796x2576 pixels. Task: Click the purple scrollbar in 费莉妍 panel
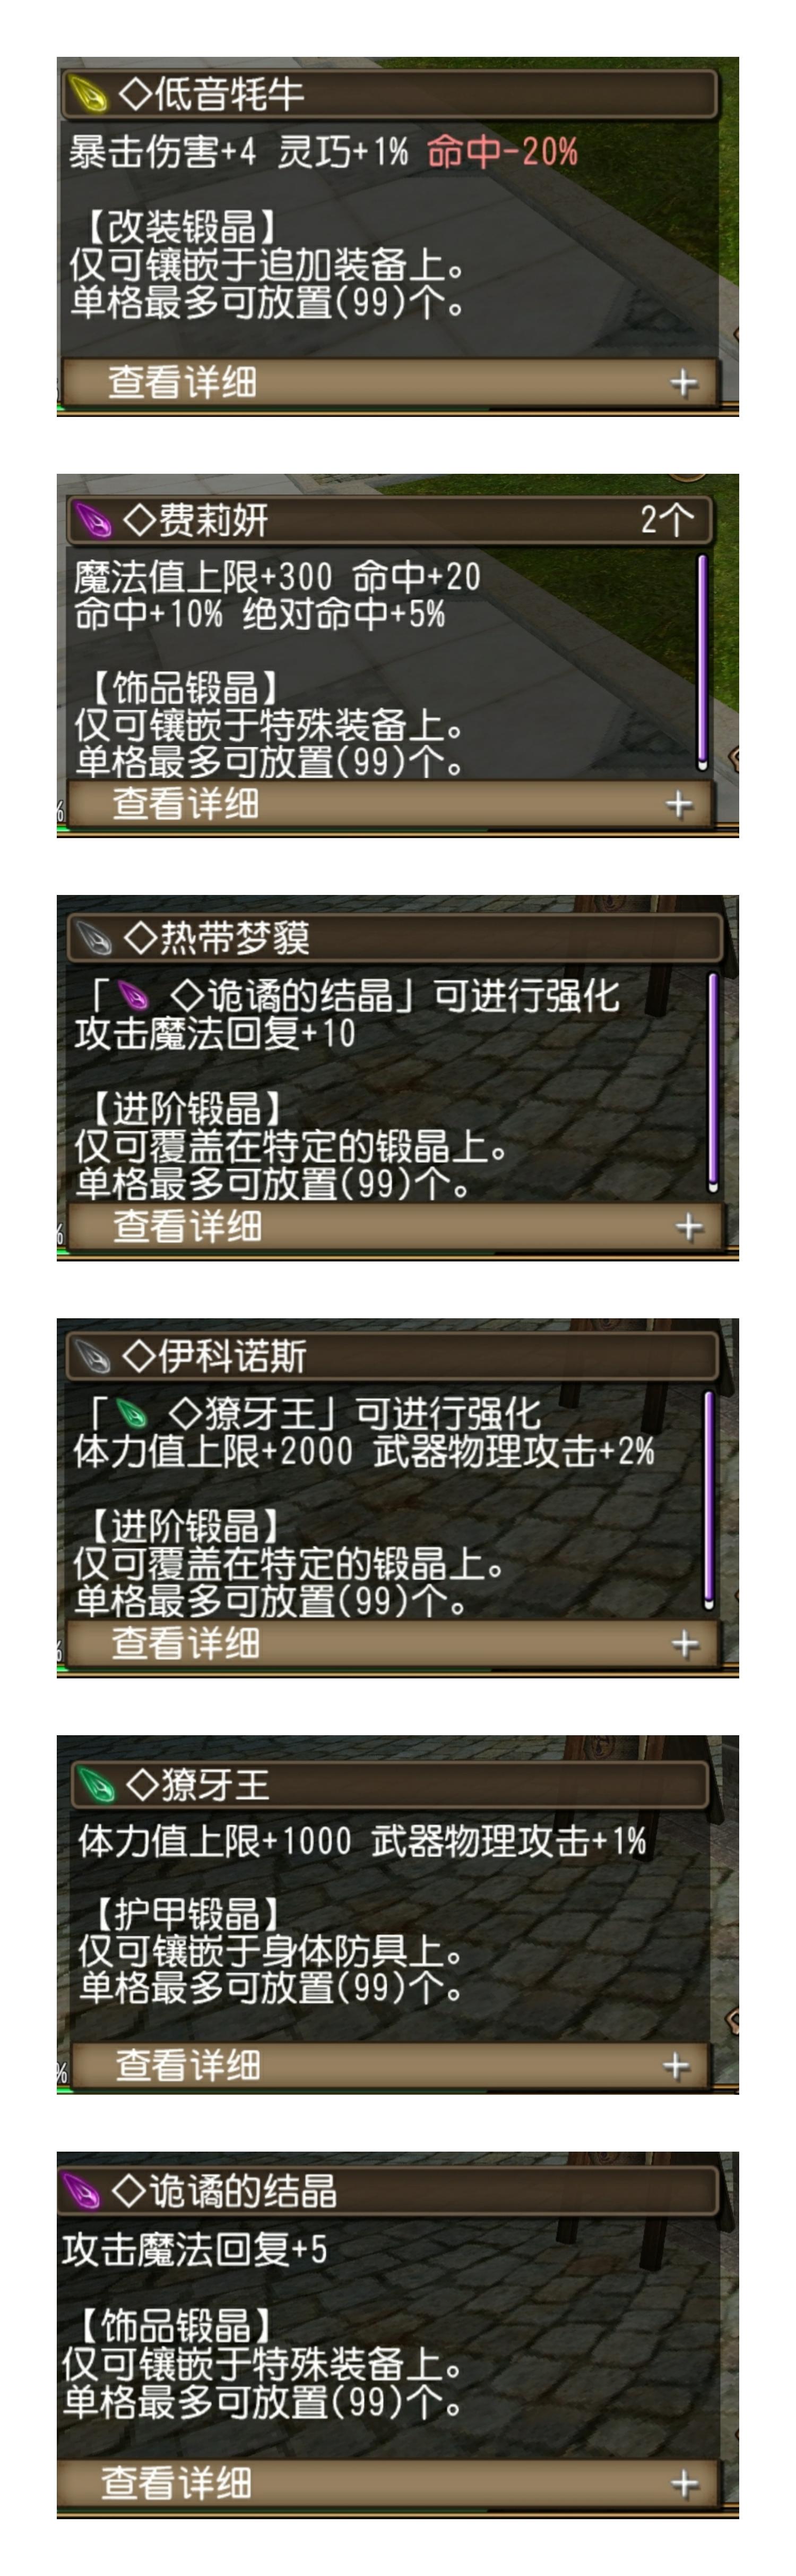702,662
